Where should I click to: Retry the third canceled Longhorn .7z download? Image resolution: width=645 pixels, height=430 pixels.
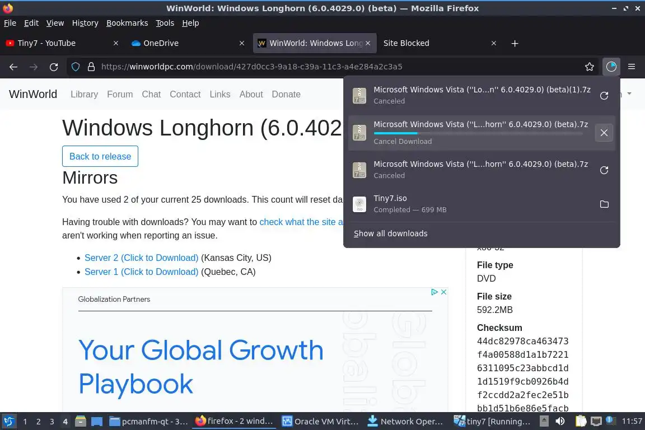(x=604, y=170)
